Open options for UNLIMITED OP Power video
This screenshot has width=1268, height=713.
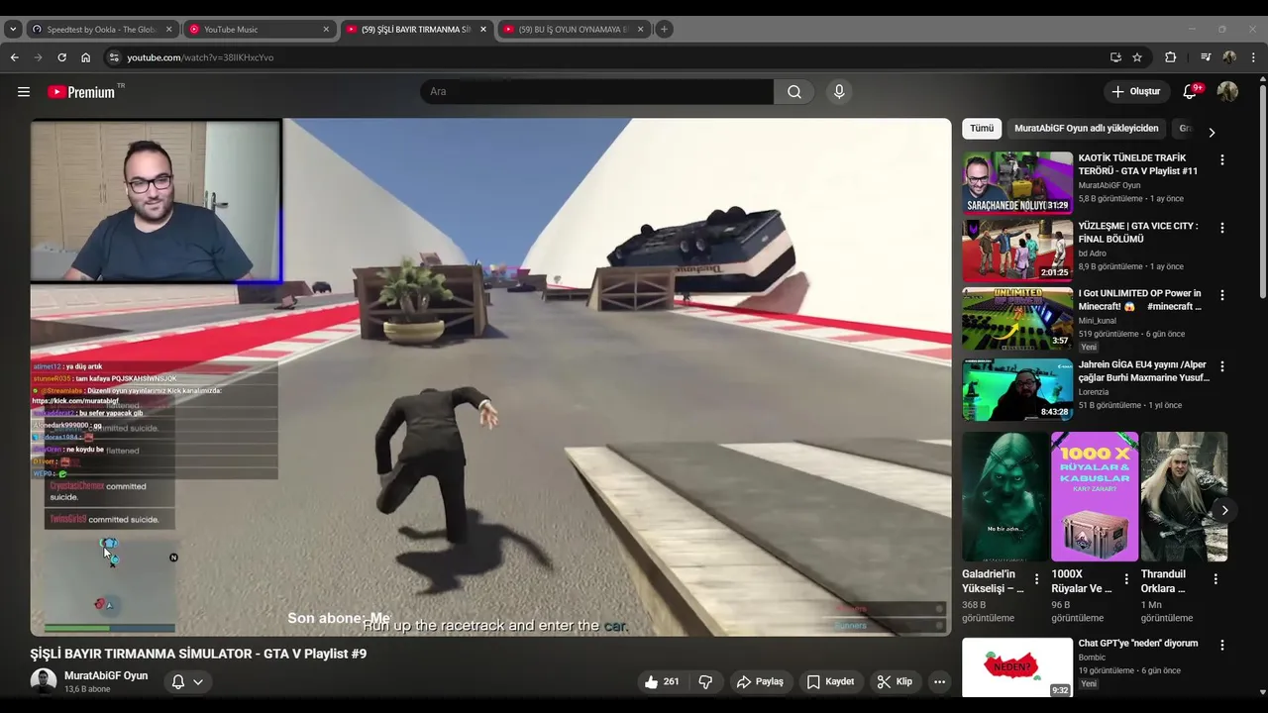click(1221, 295)
